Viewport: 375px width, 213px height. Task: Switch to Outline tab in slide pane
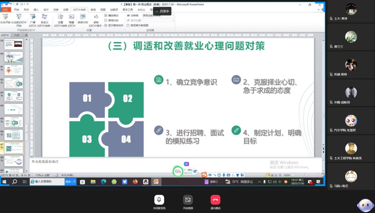pos(17,35)
